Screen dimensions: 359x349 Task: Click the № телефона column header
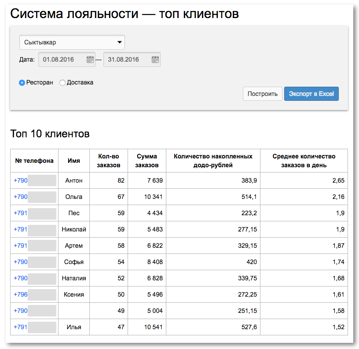click(x=34, y=161)
